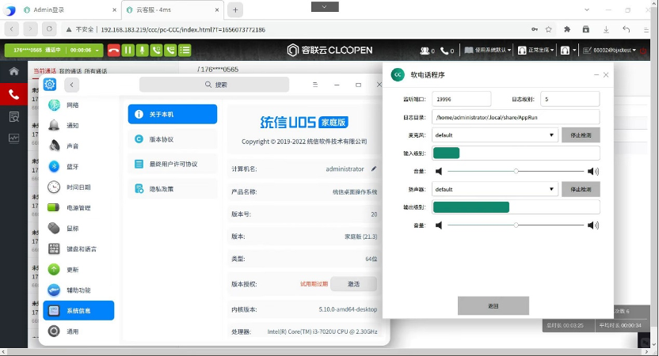
Task: Click the speaker volume loud icon
Action: pyautogui.click(x=593, y=225)
